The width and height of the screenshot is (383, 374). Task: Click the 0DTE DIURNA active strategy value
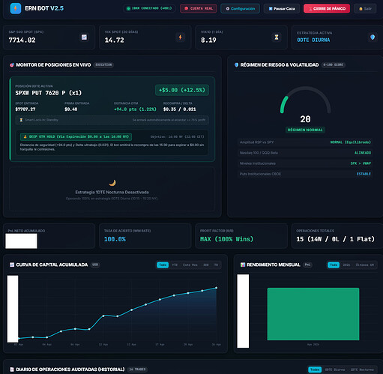click(x=313, y=40)
